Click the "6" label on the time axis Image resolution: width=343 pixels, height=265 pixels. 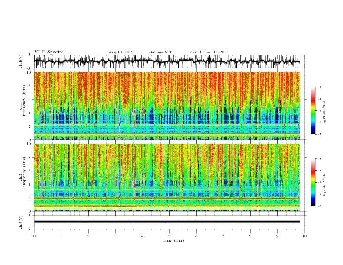pos(196,236)
